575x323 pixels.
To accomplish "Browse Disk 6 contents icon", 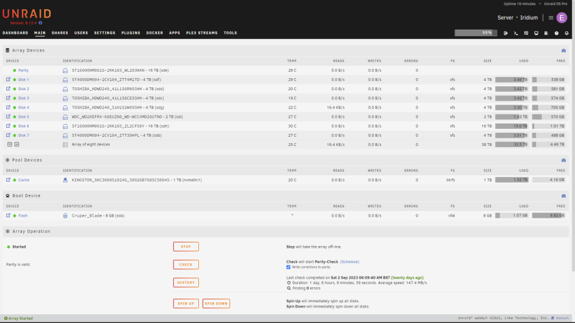I will coord(8,126).
